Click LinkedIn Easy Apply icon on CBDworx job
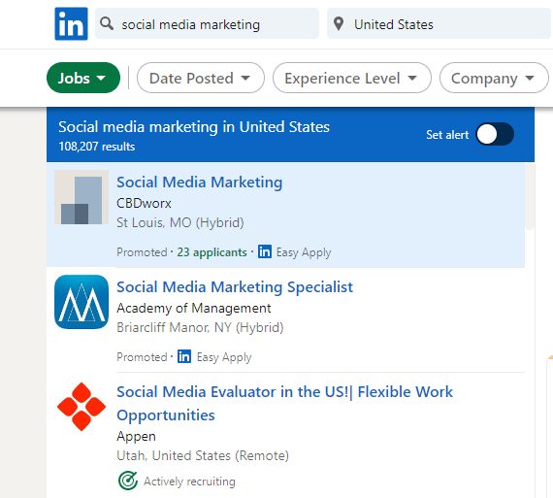Screen dimensions: 553x498 click(265, 251)
